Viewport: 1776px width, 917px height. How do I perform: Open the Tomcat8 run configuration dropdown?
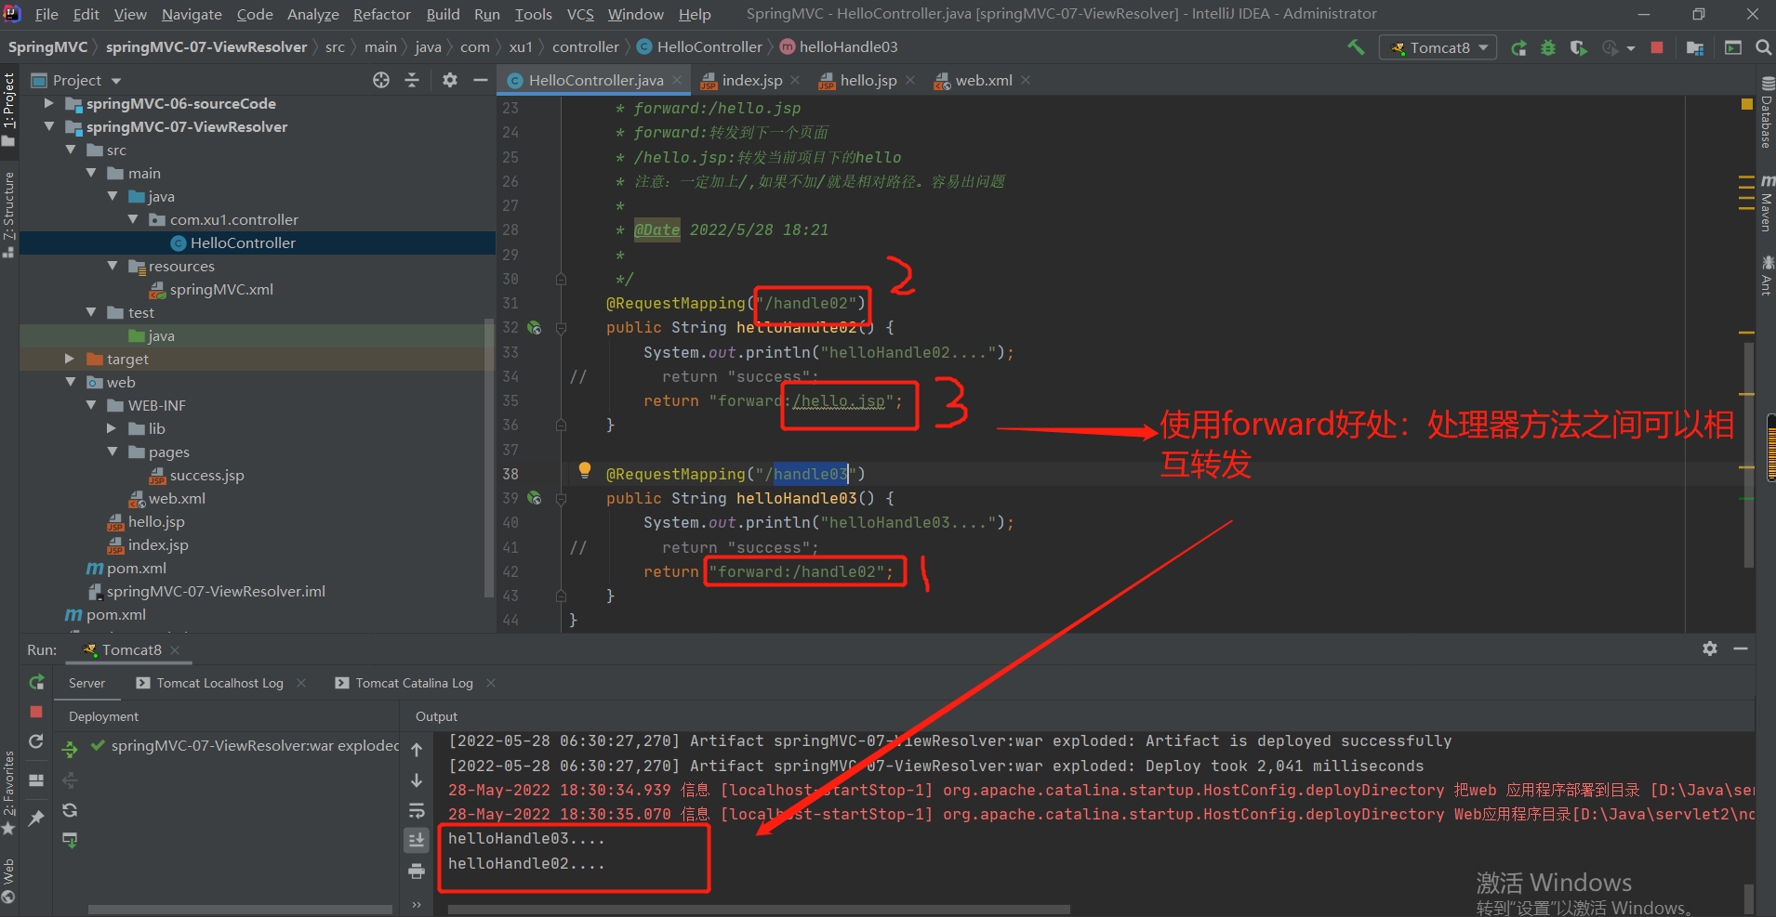click(1438, 47)
